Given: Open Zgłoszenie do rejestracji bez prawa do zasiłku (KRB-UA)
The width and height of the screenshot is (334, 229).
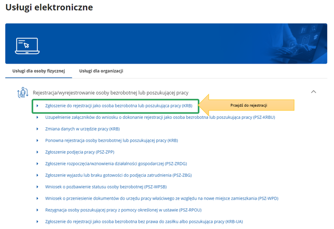Looking at the screenshot, I should pyautogui.click(x=144, y=221).
